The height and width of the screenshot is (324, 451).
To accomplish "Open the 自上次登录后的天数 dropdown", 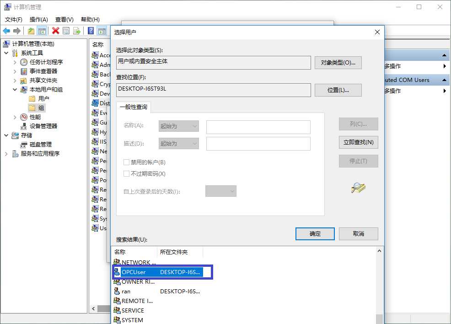I will tap(220, 191).
